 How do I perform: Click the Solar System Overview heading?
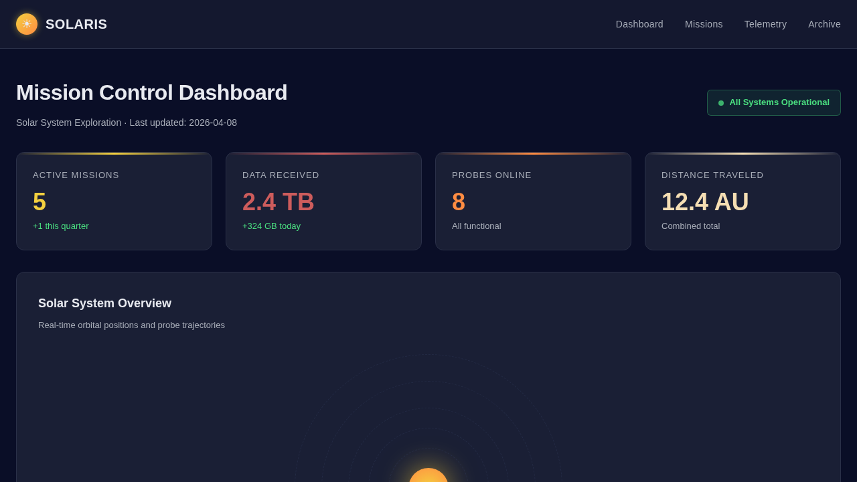(104, 303)
